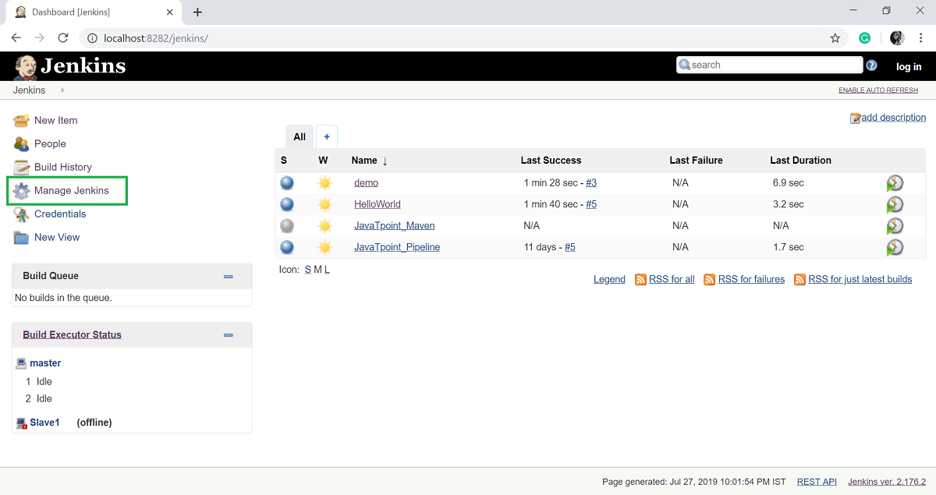This screenshot has height=495, width=936.
Task: Click the master computer icon
Action: coord(21,363)
